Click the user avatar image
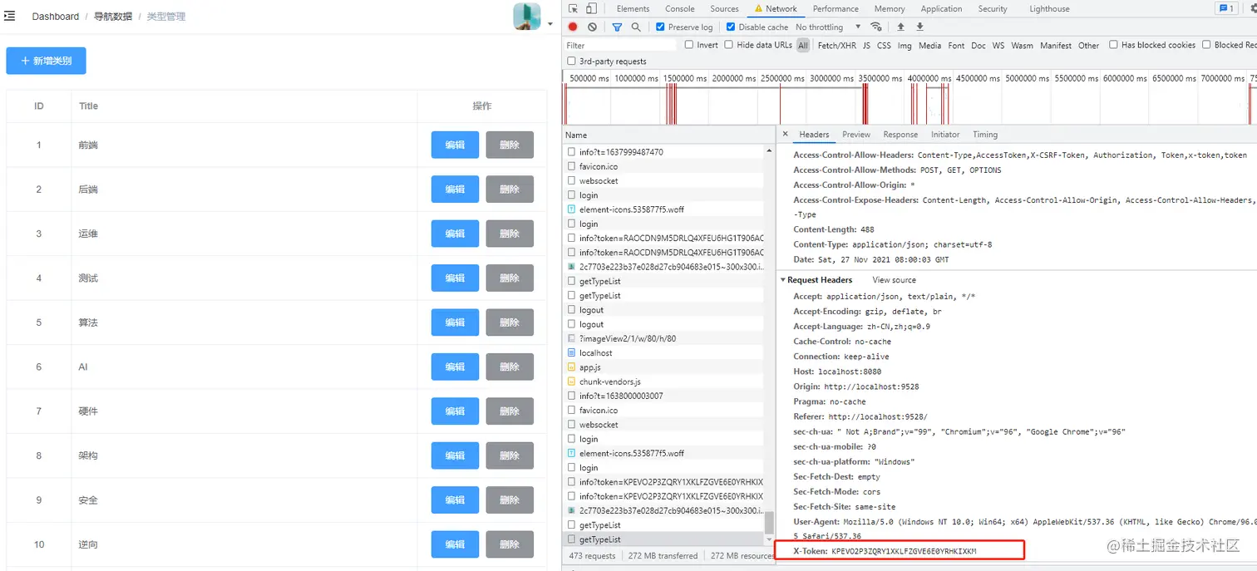The height and width of the screenshot is (571, 1257). point(527,17)
